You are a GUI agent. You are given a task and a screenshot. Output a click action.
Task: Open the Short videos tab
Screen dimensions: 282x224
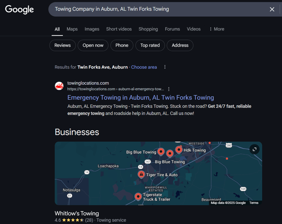click(x=119, y=29)
